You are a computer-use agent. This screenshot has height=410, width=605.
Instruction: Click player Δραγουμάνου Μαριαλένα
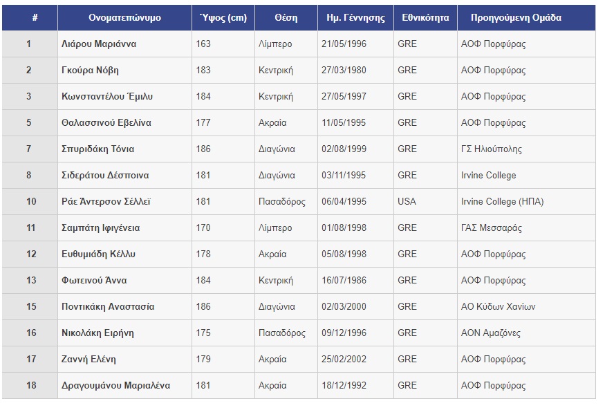coord(115,385)
